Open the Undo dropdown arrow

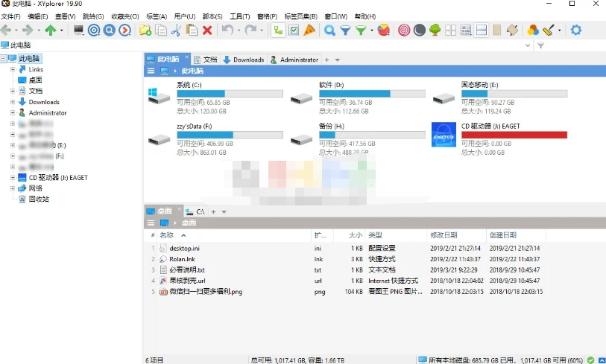pyautogui.click(x=239, y=30)
